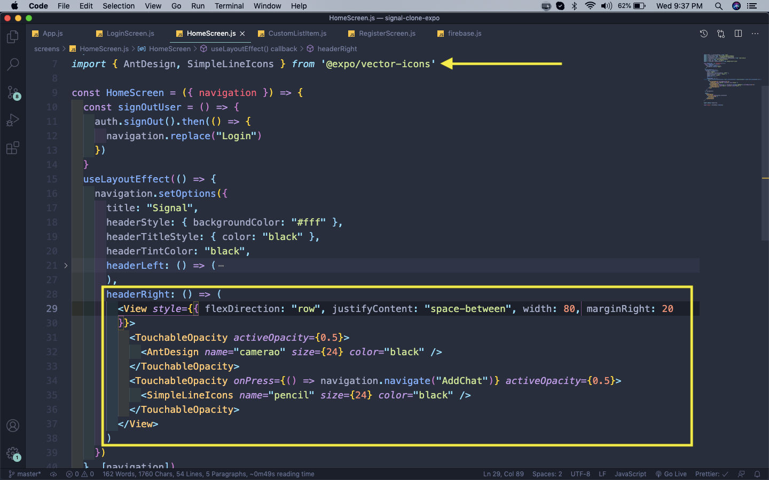Open the Extensions view
The width and height of the screenshot is (769, 480).
click(13, 148)
